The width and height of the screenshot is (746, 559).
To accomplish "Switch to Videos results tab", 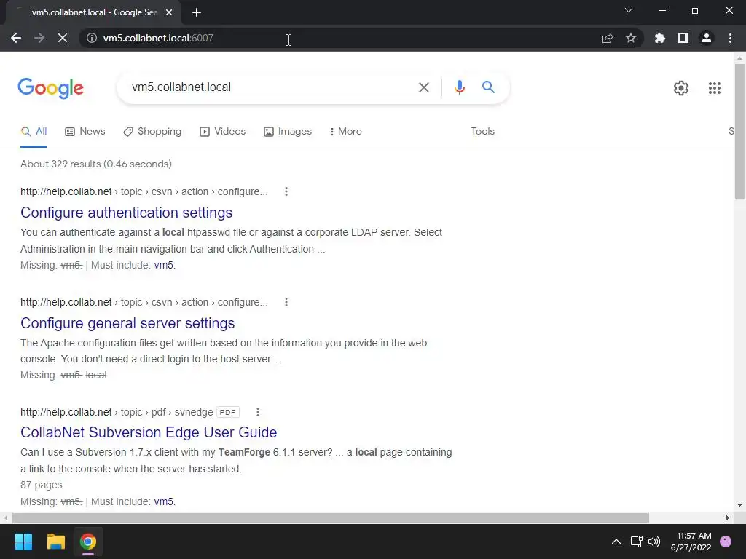I will pos(222,131).
